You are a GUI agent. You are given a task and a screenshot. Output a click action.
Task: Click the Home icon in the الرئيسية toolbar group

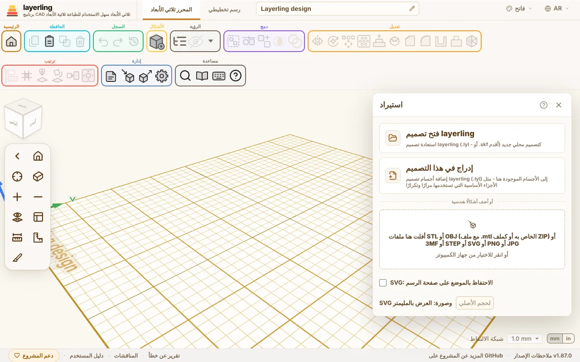point(11,42)
